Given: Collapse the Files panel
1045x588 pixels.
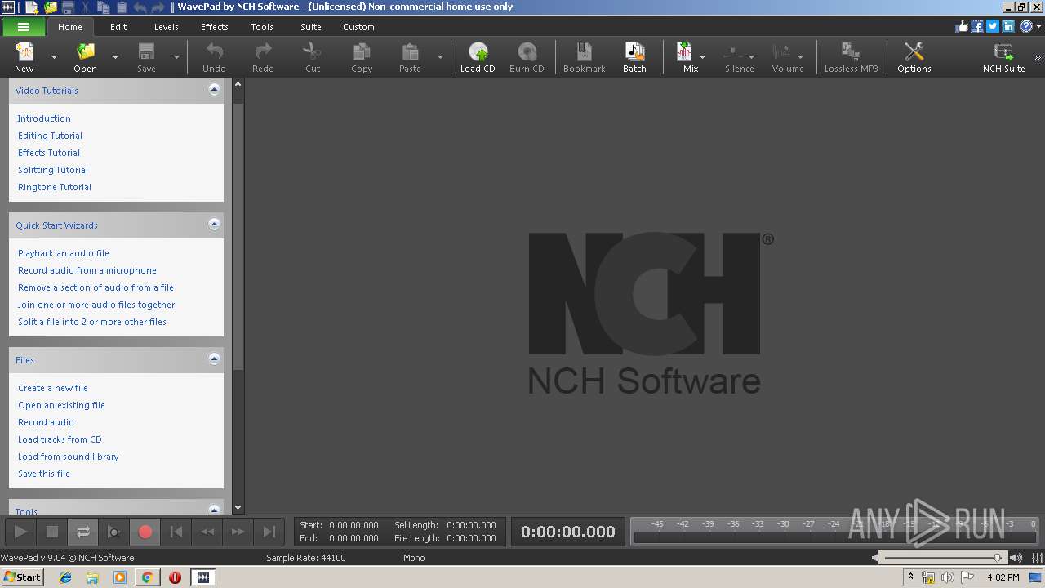Looking at the screenshot, I should tap(214, 359).
